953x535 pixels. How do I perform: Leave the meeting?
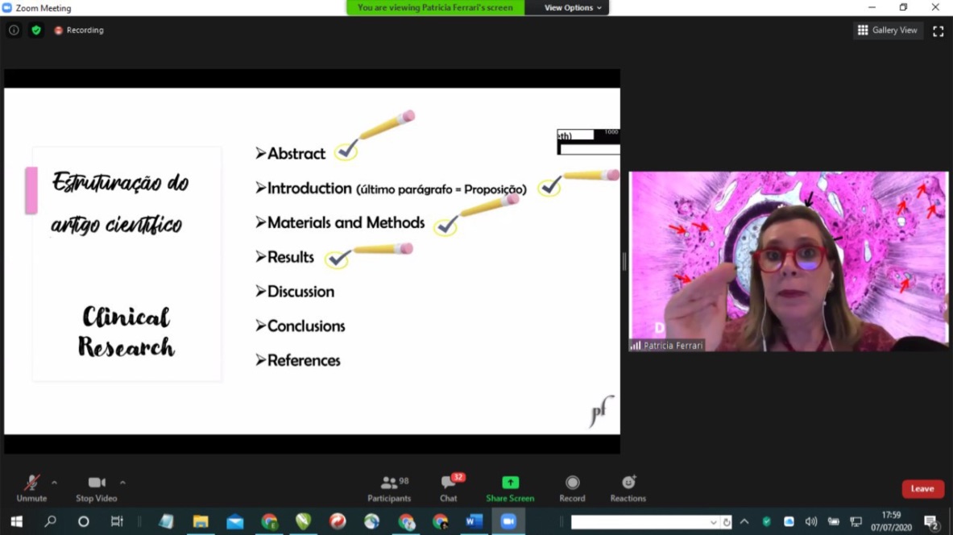(x=922, y=489)
